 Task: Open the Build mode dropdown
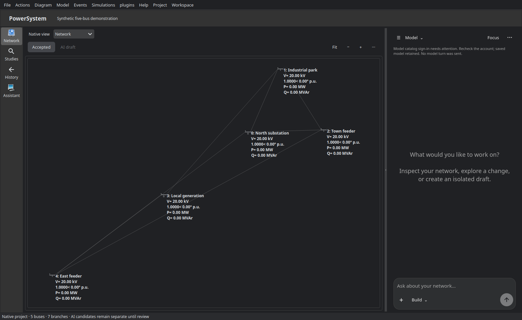(419, 300)
